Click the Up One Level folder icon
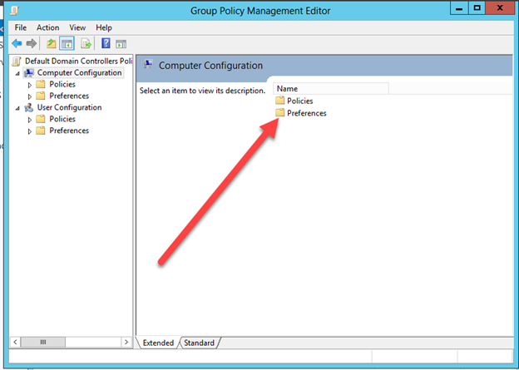 pos(52,43)
